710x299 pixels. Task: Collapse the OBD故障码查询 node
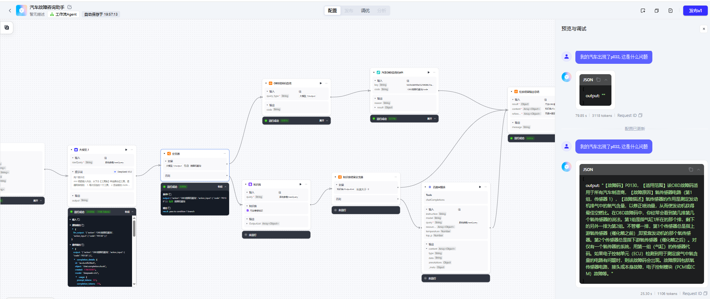pos(266,83)
